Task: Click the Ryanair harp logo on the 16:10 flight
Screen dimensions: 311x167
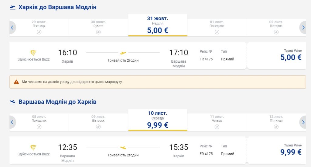Action: click(x=33, y=53)
